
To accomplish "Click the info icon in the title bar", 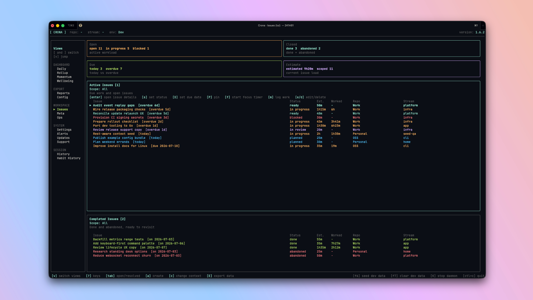I will tap(81, 25).
